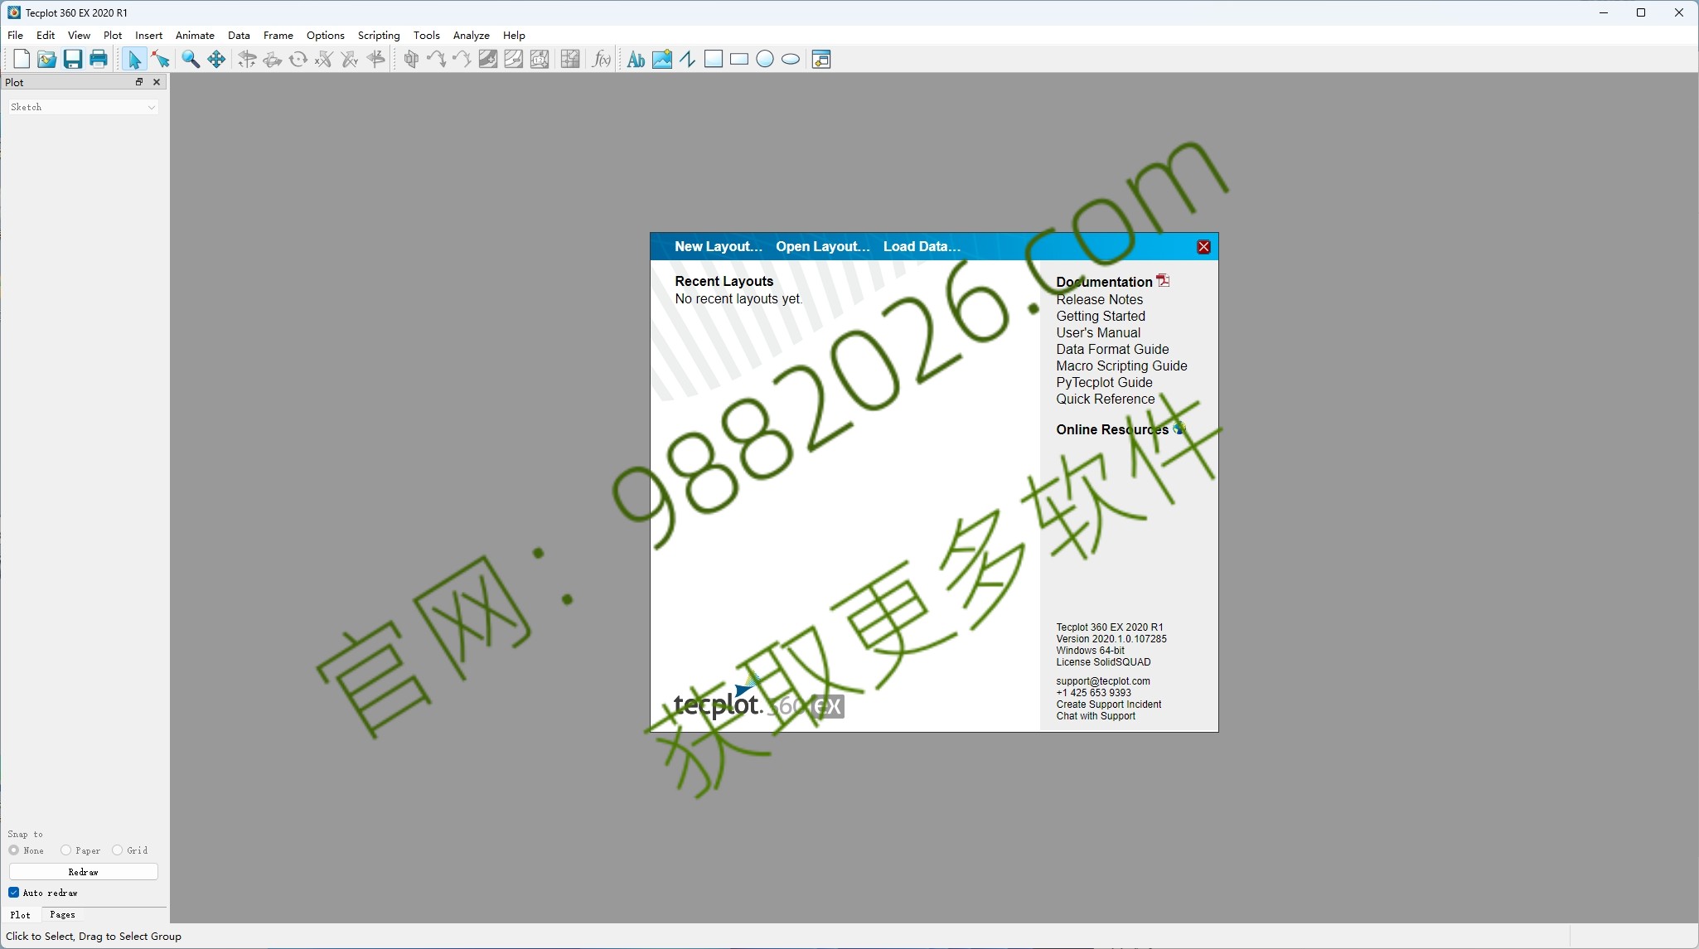Switch to the Pages sidebar tab

coord(62,915)
